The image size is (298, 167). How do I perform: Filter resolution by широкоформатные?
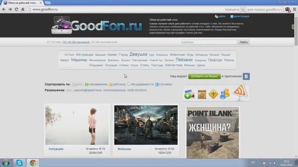click(x=88, y=90)
